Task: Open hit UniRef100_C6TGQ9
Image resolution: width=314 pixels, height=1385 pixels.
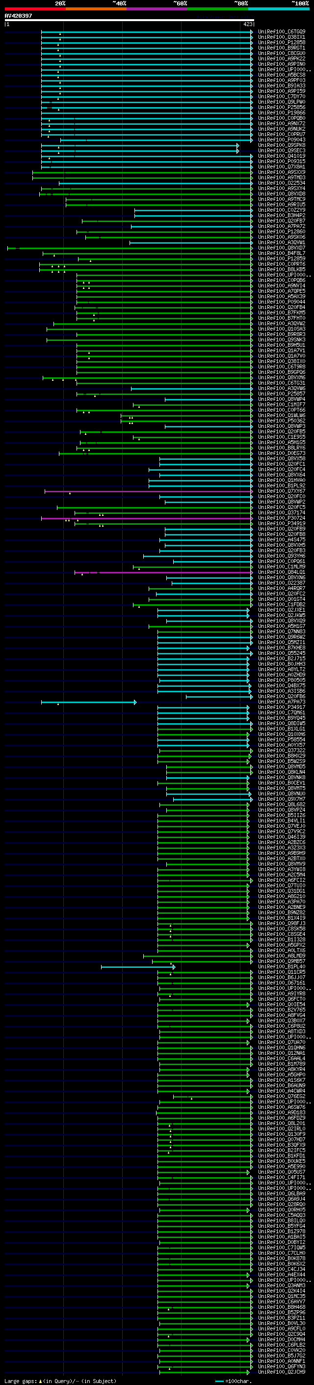Action: [282, 32]
